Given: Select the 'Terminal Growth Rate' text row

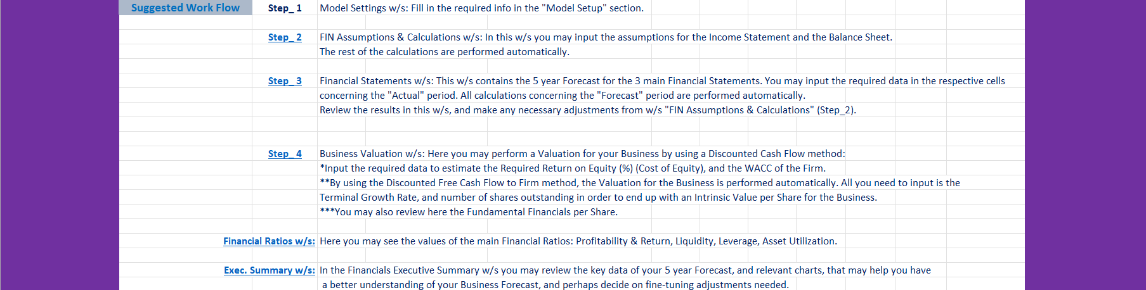Looking at the screenshot, I should (598, 198).
